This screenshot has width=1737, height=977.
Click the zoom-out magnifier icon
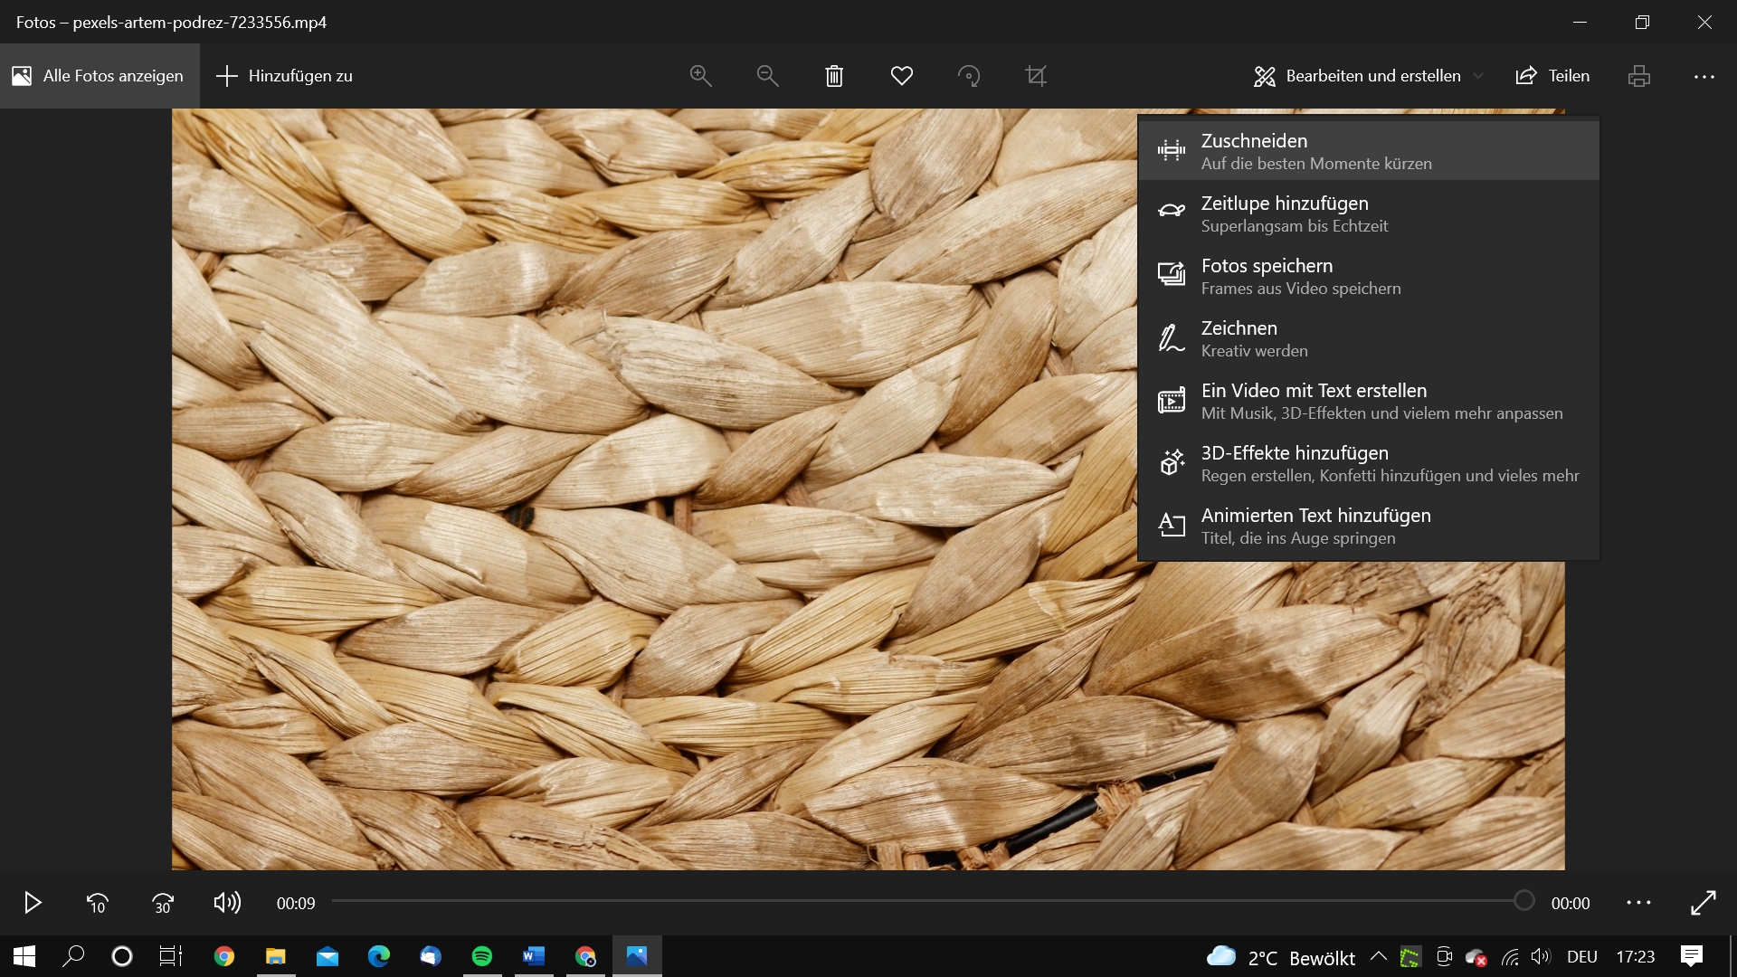[x=767, y=76]
